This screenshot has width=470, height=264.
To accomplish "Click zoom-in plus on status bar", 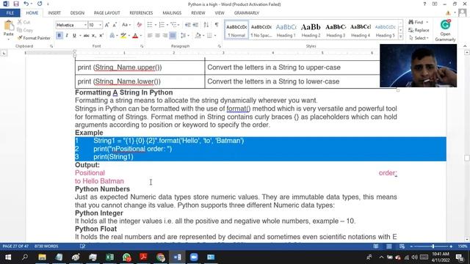I will [x=451, y=246].
